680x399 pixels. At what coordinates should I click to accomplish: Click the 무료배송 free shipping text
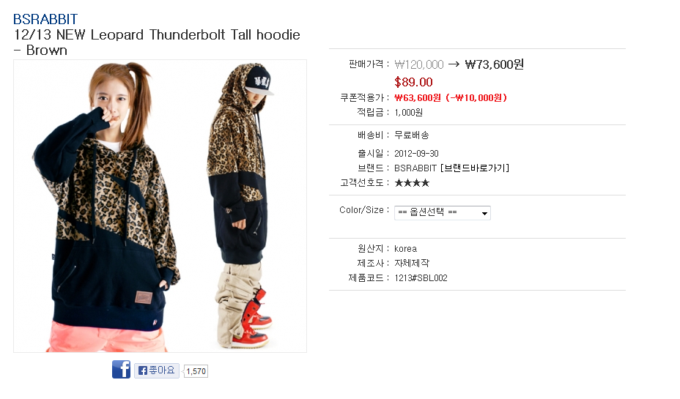412,135
